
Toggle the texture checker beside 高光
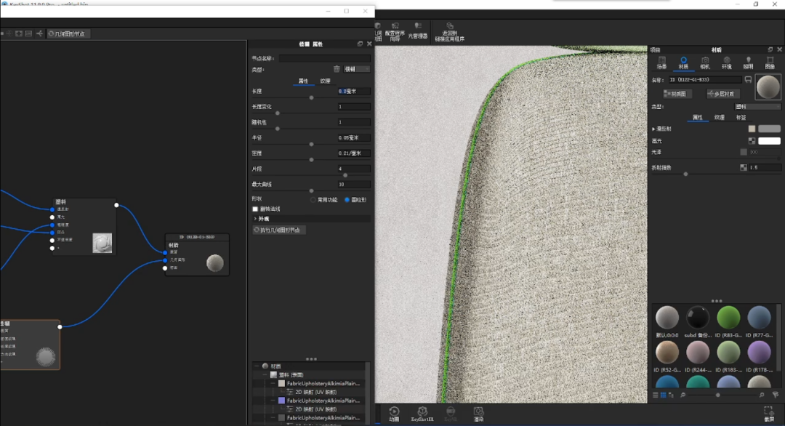pos(752,141)
